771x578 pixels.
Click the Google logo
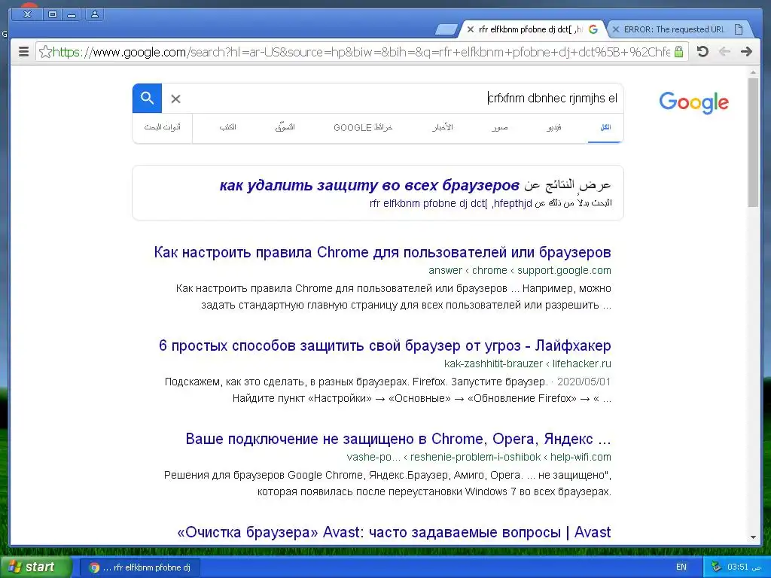click(693, 102)
